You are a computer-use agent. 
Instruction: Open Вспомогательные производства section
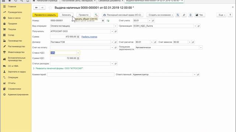tap(17, 59)
